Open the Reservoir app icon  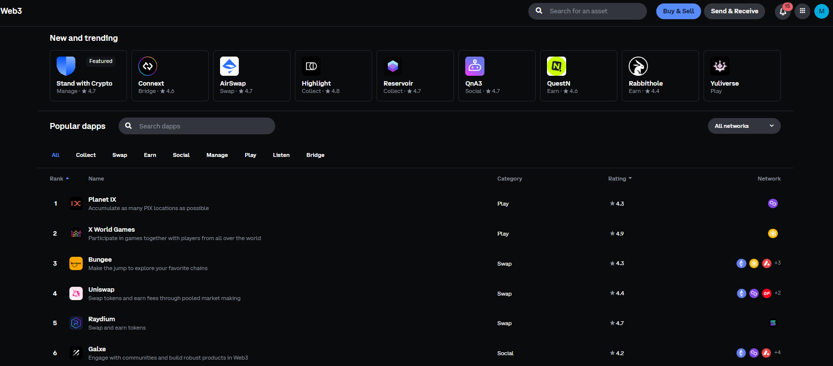tap(393, 66)
